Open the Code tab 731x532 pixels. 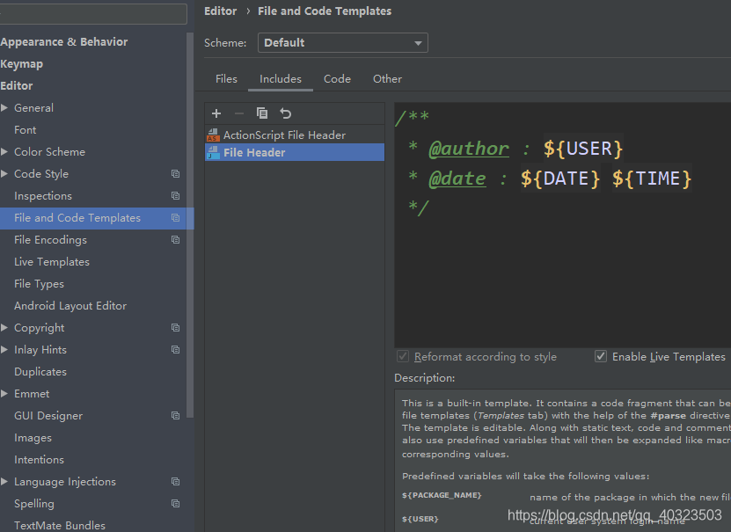tap(337, 79)
